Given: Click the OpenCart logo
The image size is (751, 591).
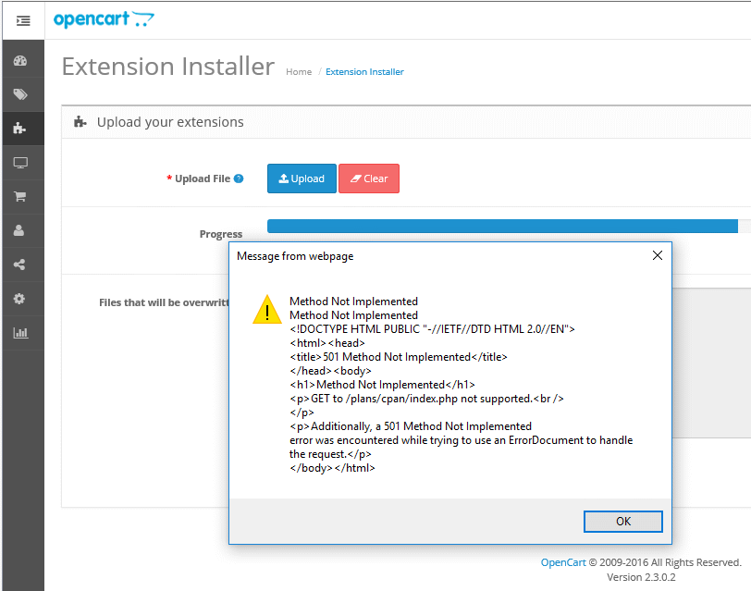Looking at the screenshot, I should 104,19.
